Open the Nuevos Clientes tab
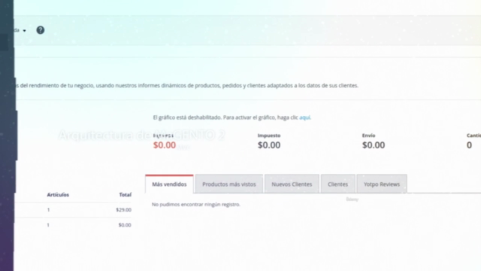 point(292,184)
